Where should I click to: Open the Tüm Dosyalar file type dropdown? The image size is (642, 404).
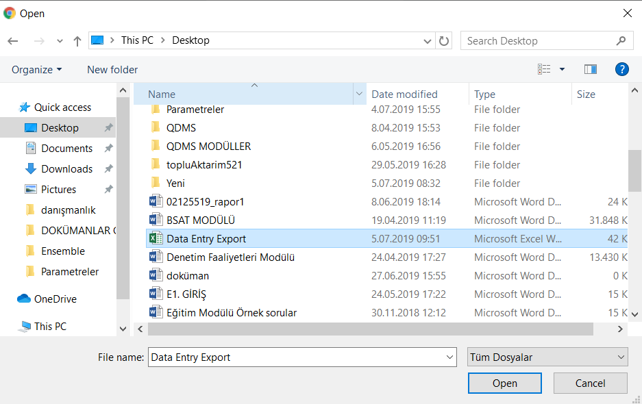(547, 357)
